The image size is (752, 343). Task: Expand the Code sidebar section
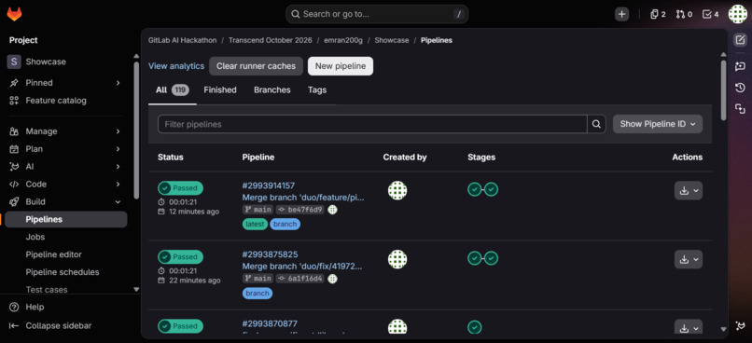click(x=65, y=184)
